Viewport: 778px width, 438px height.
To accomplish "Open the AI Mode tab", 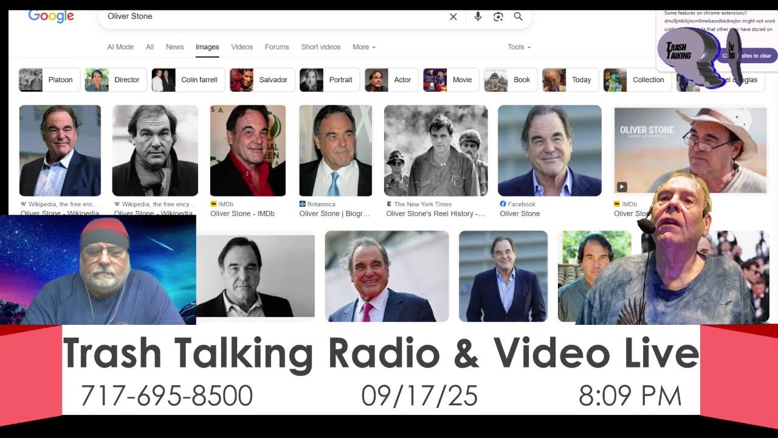I will [x=120, y=47].
